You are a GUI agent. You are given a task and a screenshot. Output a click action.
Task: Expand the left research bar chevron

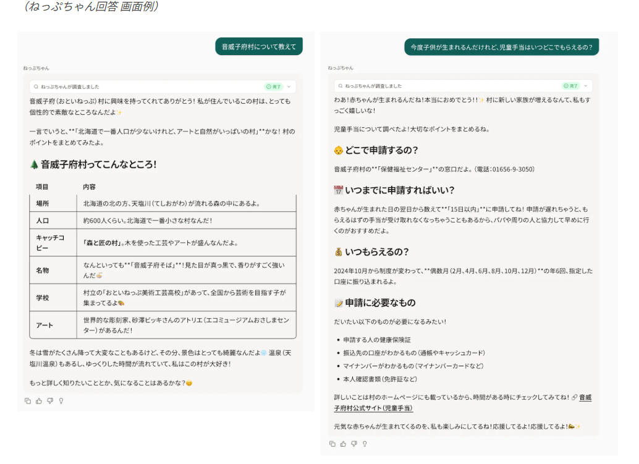[289, 87]
